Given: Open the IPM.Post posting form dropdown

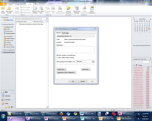Looking at the screenshot, I should click(93, 62).
